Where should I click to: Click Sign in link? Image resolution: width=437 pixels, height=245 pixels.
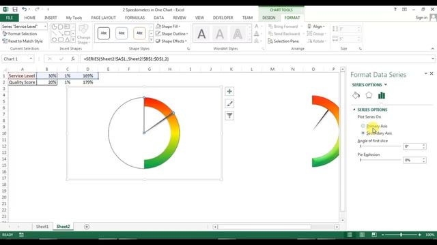click(421, 18)
